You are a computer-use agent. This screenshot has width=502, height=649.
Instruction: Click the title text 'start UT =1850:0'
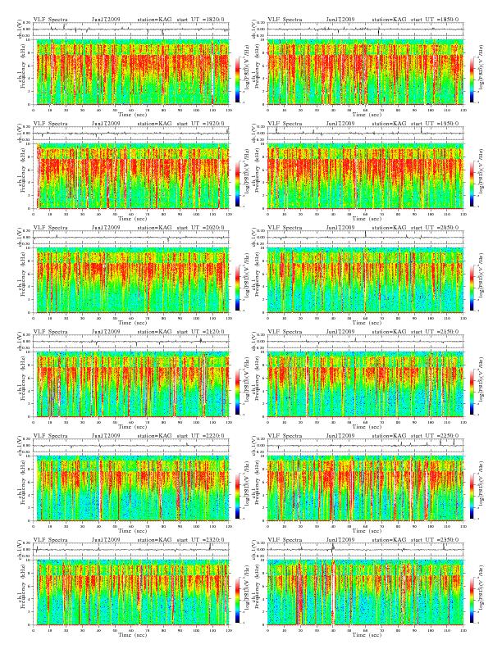tap(435, 19)
